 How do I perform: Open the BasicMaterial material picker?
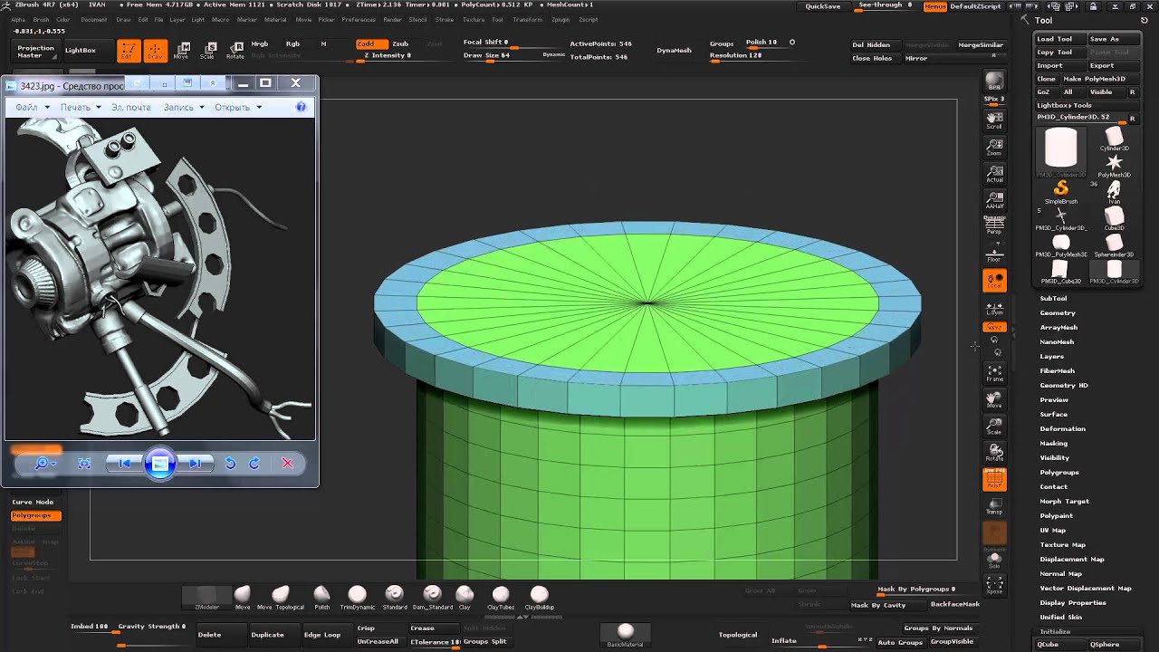(x=625, y=634)
